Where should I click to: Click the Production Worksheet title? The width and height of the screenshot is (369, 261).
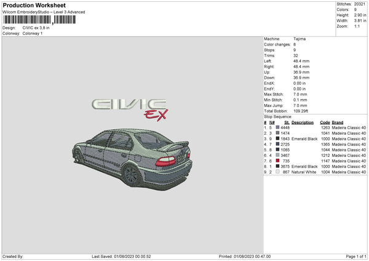point(34,5)
